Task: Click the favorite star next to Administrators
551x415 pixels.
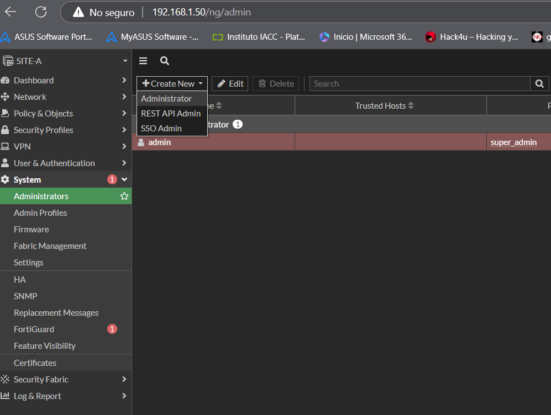Action: pyautogui.click(x=124, y=196)
